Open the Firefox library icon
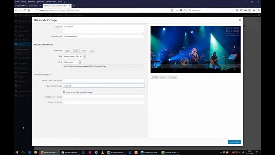275x155 pixels. [237, 10]
